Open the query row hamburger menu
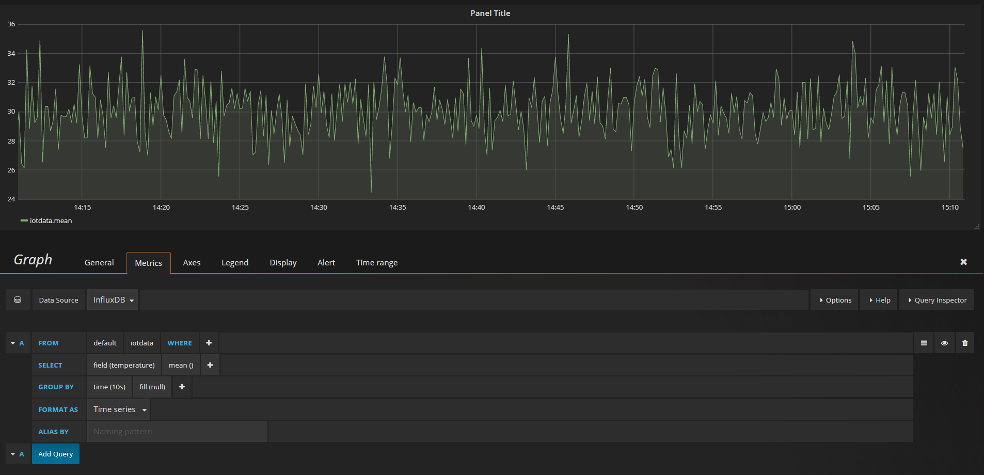984x475 pixels. tap(924, 343)
